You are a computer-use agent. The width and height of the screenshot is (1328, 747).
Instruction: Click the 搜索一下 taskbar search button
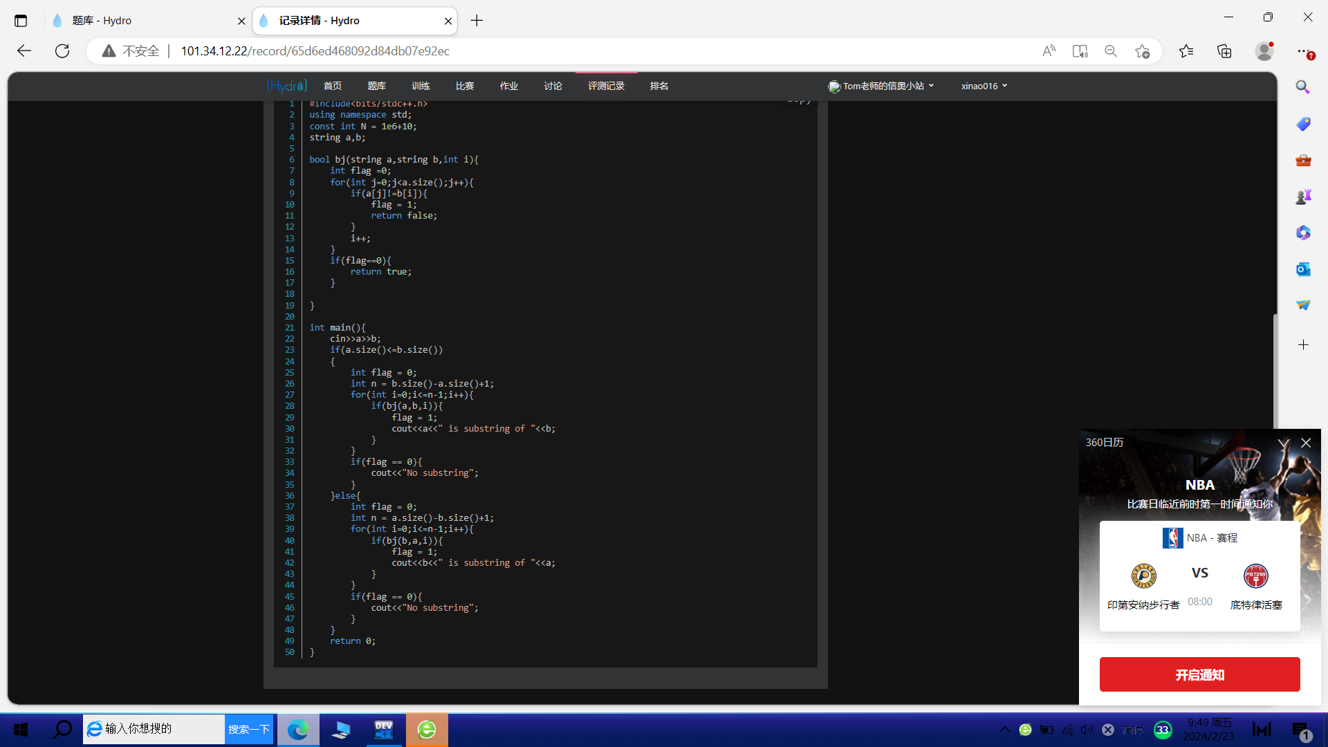(249, 729)
